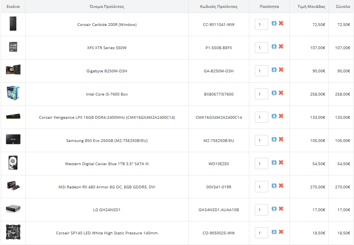Refresh quantity for Samsung 850 Evo 250GB

click(274, 139)
